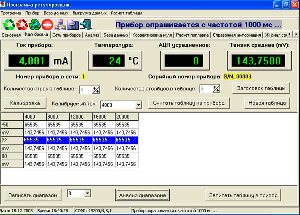Open the Калибруемый ток dropdown

(x=138, y=105)
